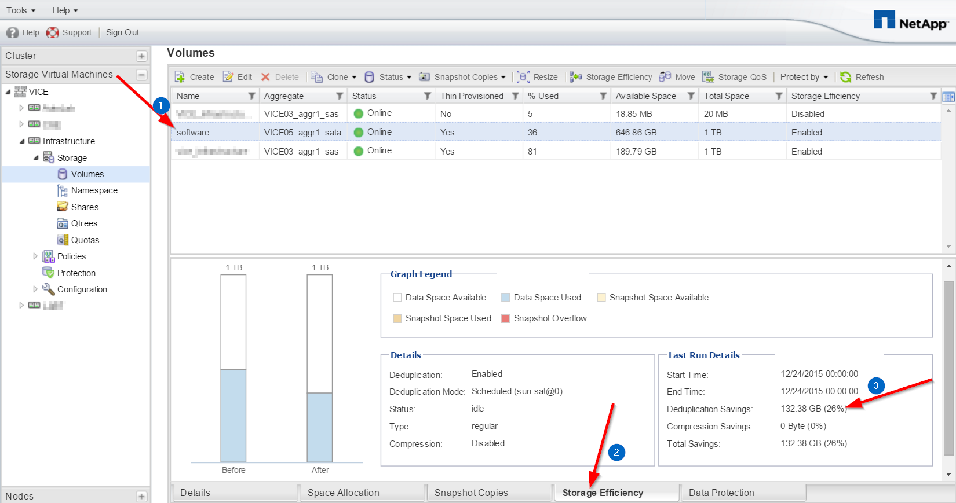
Task: Click the Create volume icon
Action: tap(180, 77)
